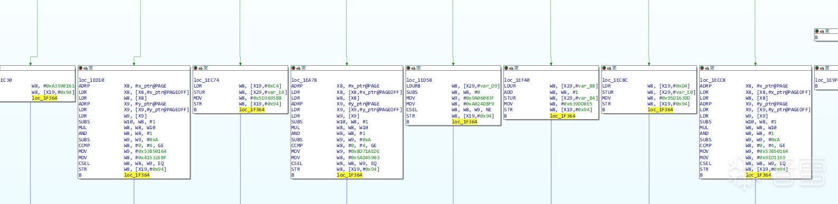The height and width of the screenshot is (204, 838).
Task: Select constant #0x41532EBF
Action: (151, 157)
